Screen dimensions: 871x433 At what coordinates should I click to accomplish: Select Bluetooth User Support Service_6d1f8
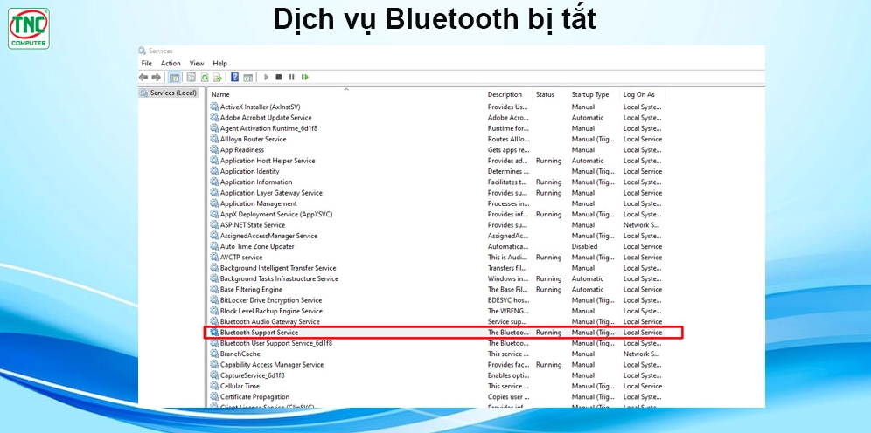click(x=276, y=343)
